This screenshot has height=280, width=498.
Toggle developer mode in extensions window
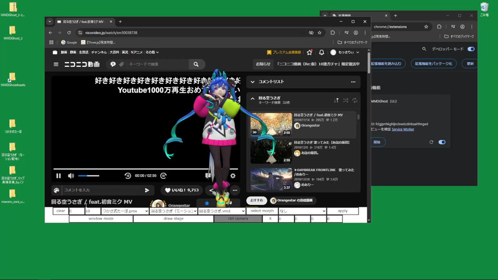coord(471,49)
